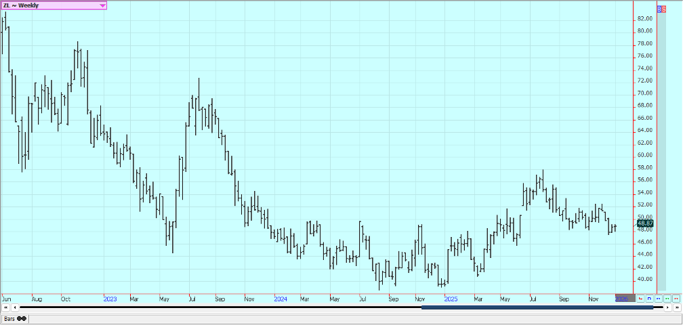Click the blue B buy button
The height and width of the screenshot is (325, 683).
(660, 9)
